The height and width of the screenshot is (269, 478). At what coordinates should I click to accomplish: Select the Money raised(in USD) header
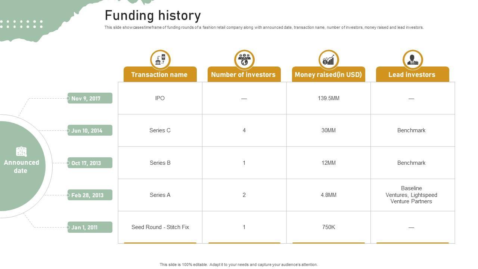(x=328, y=74)
